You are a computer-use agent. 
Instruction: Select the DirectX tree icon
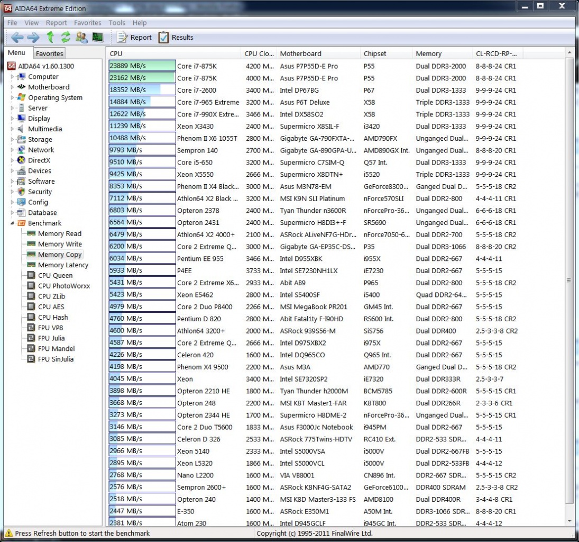[22, 160]
